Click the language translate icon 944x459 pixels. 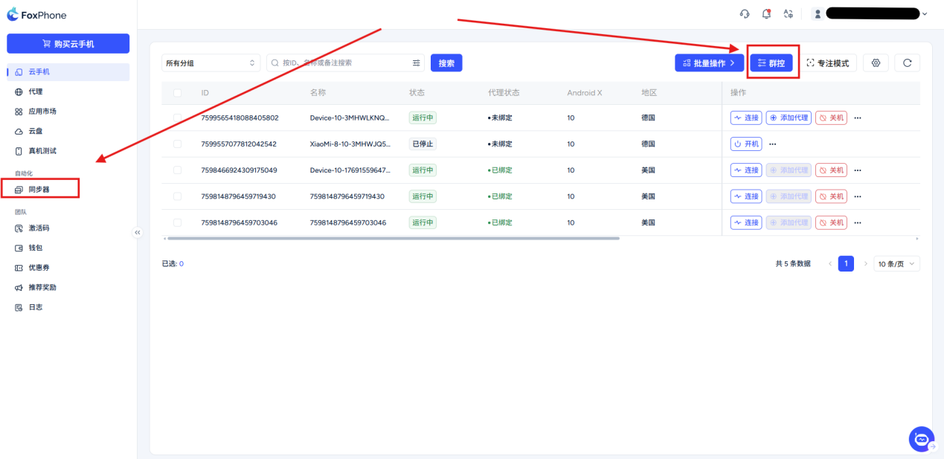pyautogui.click(x=788, y=13)
